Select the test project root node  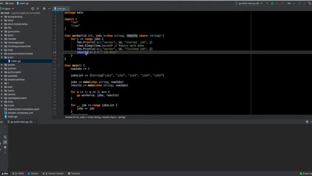[x=6, y=13]
